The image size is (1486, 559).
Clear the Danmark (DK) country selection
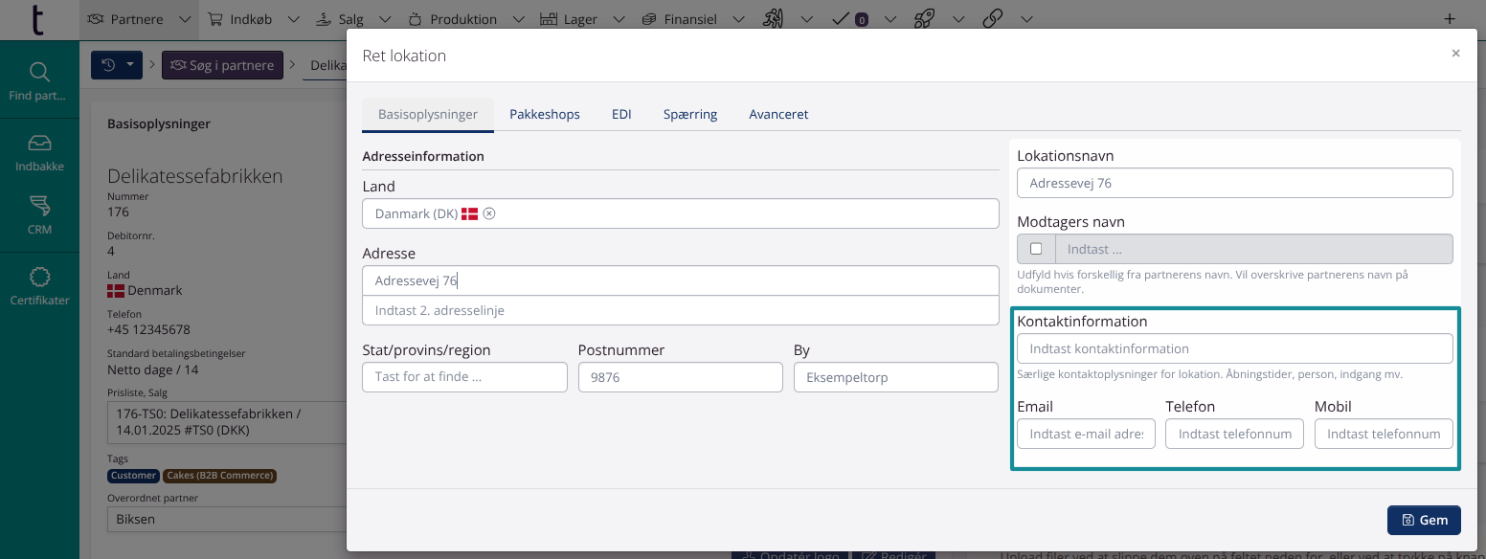tap(489, 213)
